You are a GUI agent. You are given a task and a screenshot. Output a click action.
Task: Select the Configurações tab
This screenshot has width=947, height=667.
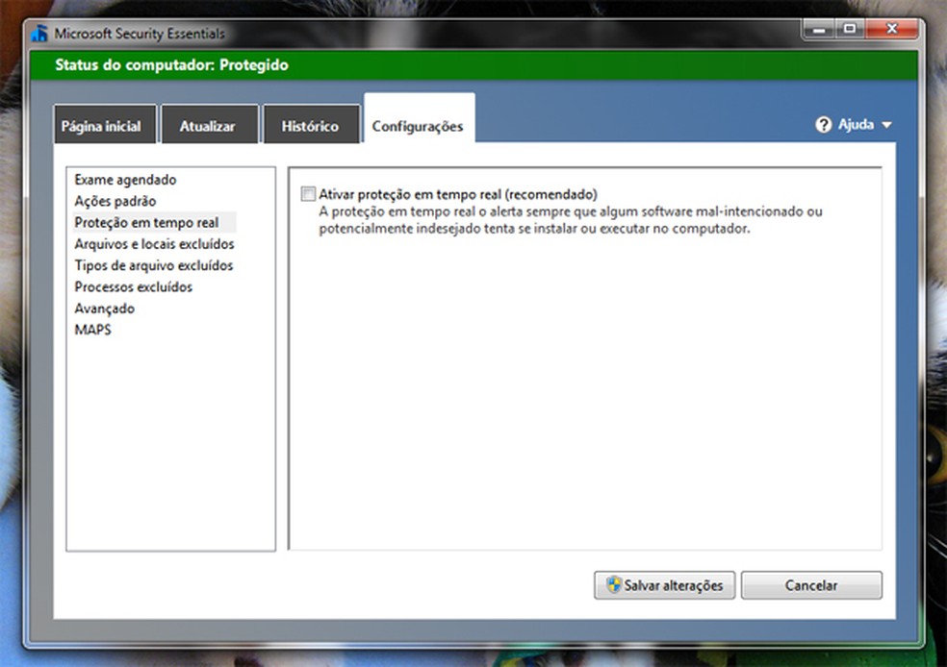[420, 118]
